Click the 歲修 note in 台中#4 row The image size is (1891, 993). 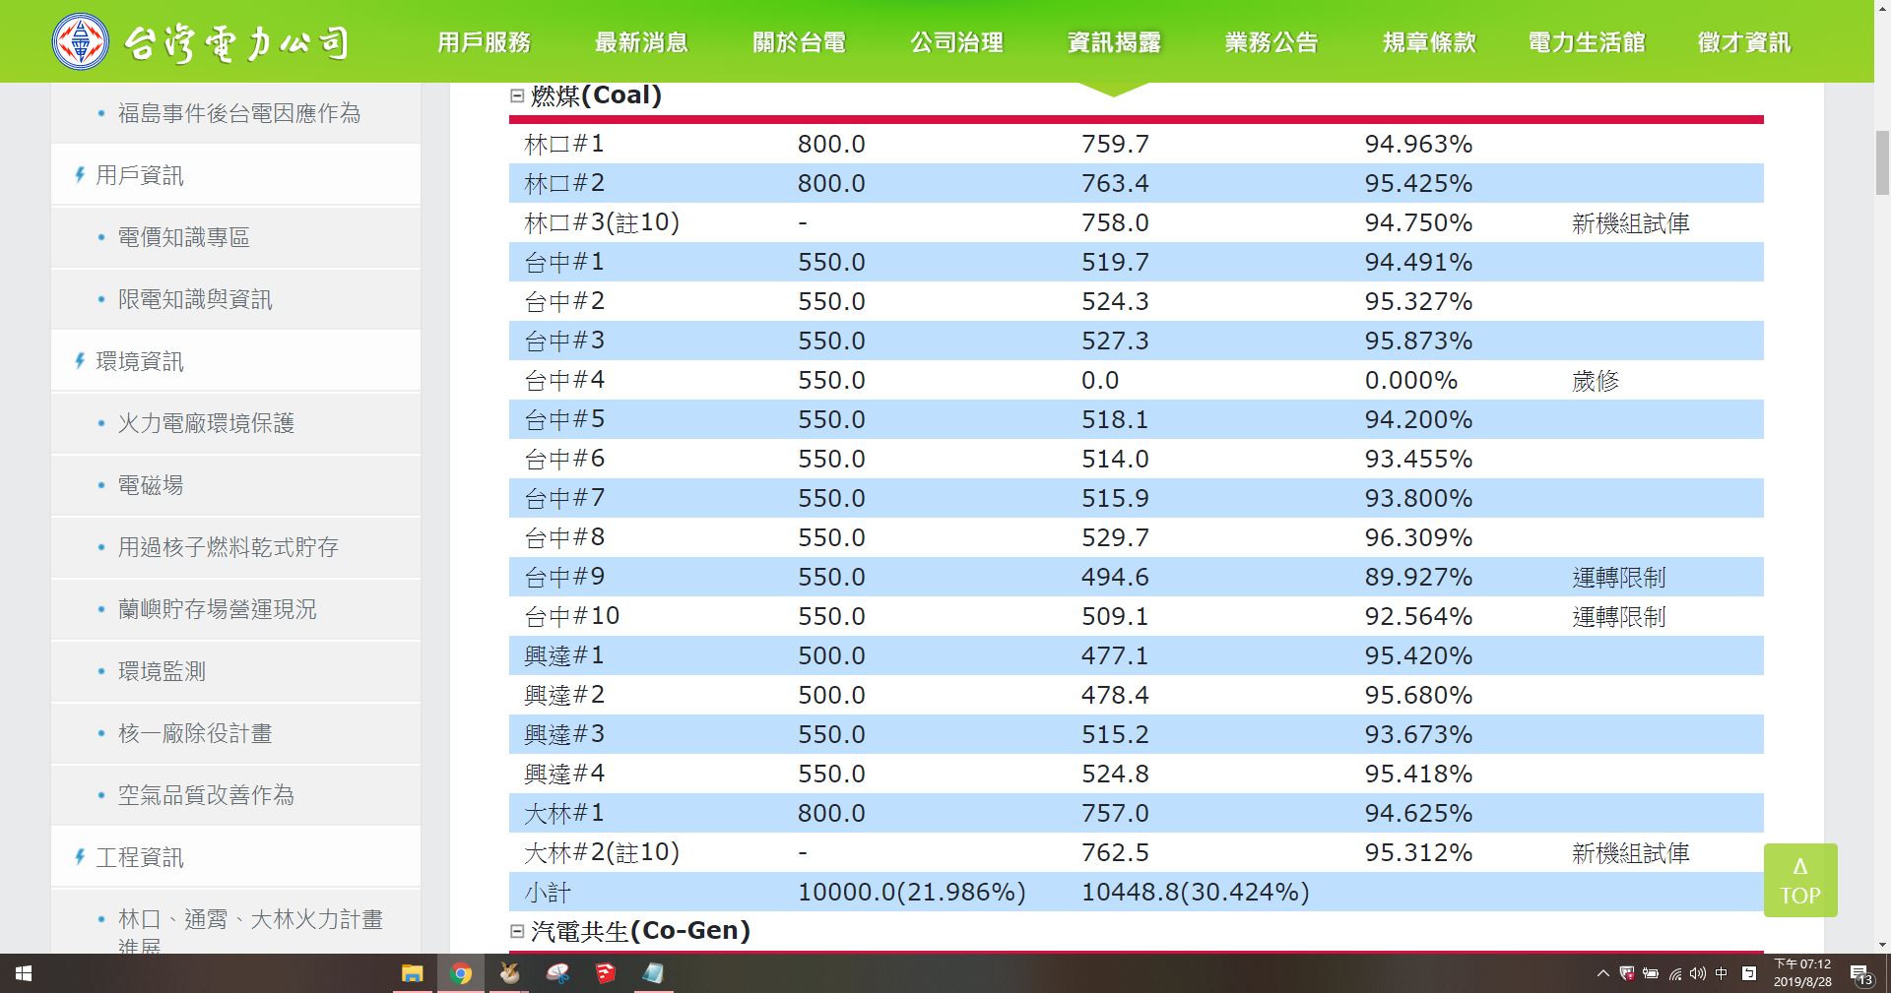pos(1596,381)
